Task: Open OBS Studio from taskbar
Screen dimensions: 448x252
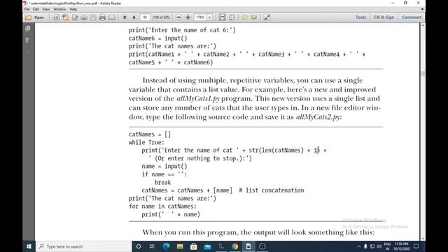Action: pos(262,246)
